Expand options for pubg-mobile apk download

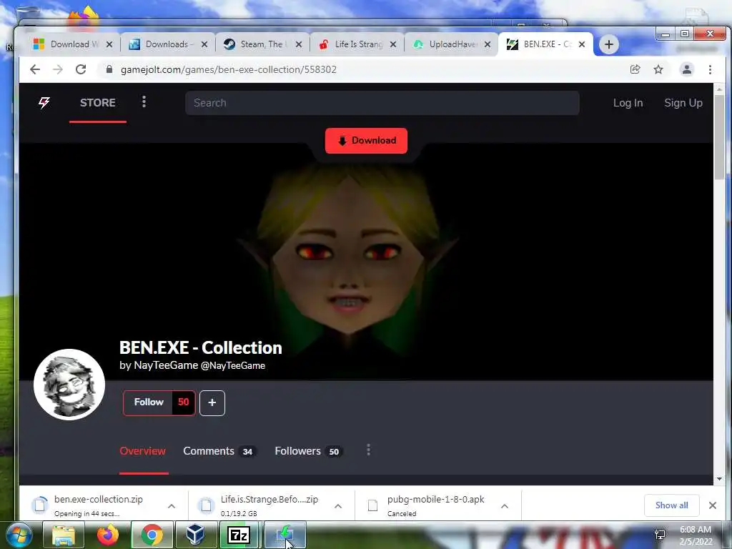[505, 506]
